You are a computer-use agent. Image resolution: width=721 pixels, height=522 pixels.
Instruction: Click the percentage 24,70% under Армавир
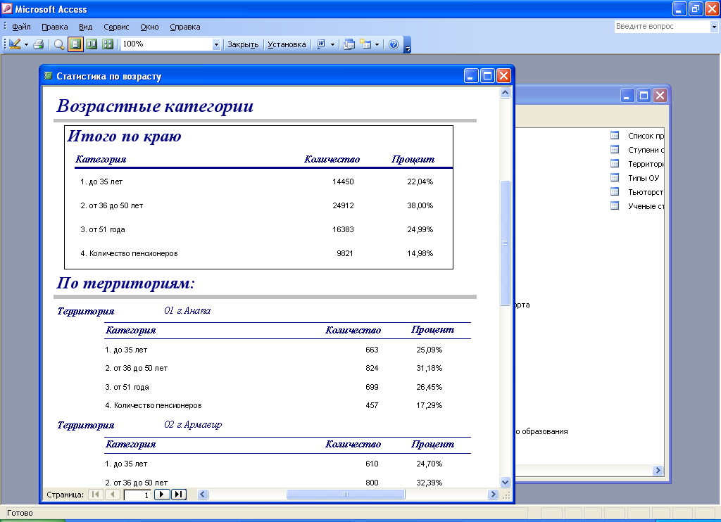[429, 464]
